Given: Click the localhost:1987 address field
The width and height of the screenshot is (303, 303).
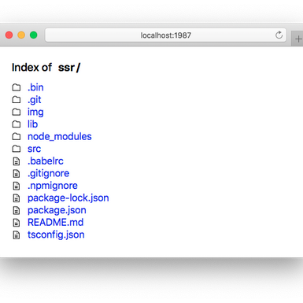Looking at the screenshot, I should pyautogui.click(x=165, y=35).
